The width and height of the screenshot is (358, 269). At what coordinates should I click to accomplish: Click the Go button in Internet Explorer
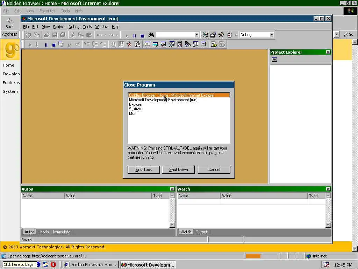pyautogui.click(x=349, y=35)
